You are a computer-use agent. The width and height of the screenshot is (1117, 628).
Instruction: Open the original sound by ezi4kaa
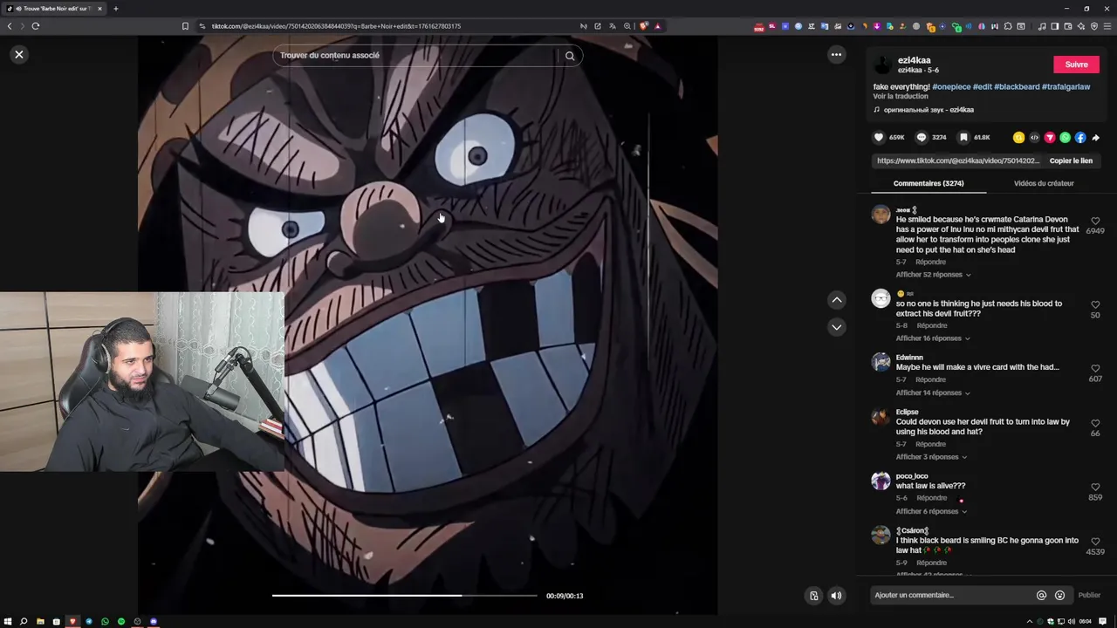point(929,110)
